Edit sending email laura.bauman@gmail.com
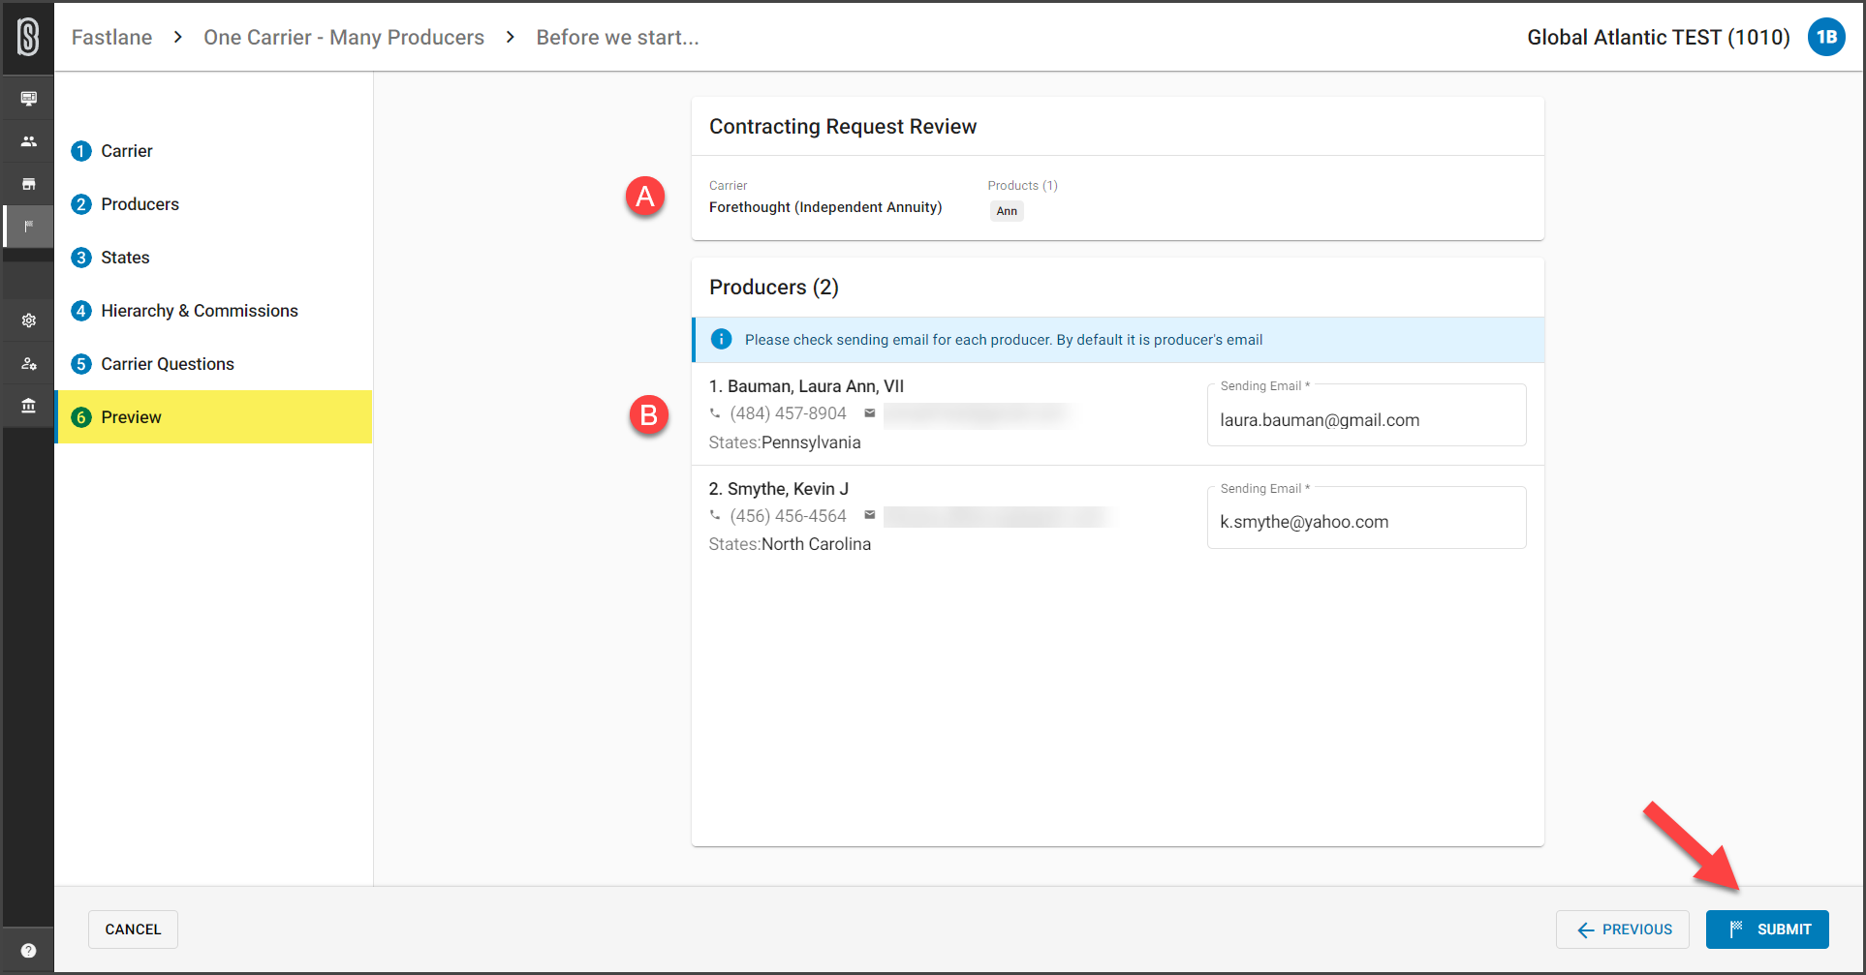This screenshot has height=975, width=1866. tap(1366, 417)
